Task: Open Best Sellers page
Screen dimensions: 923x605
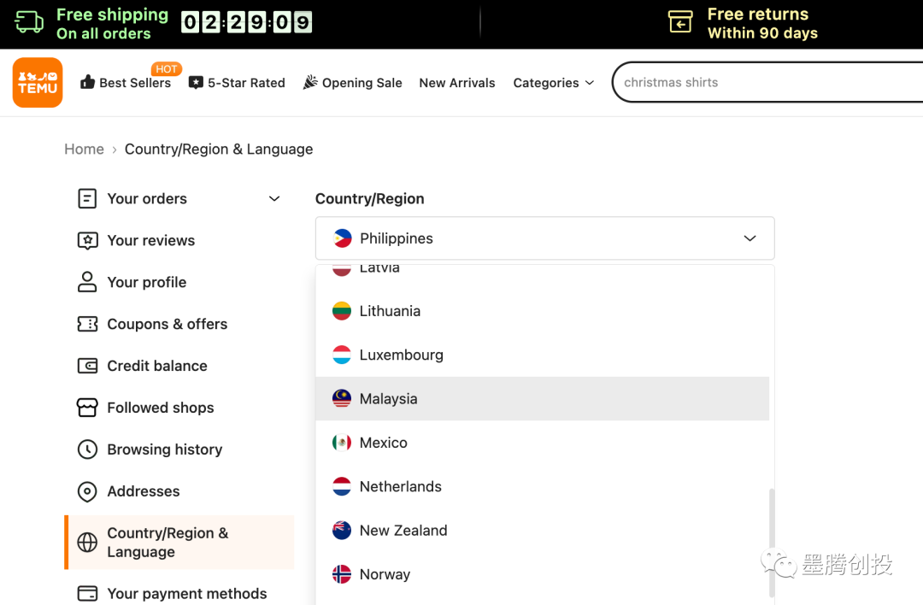Action: pyautogui.click(x=126, y=83)
